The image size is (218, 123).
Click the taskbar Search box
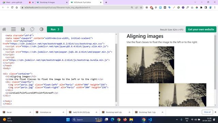point(87,120)
